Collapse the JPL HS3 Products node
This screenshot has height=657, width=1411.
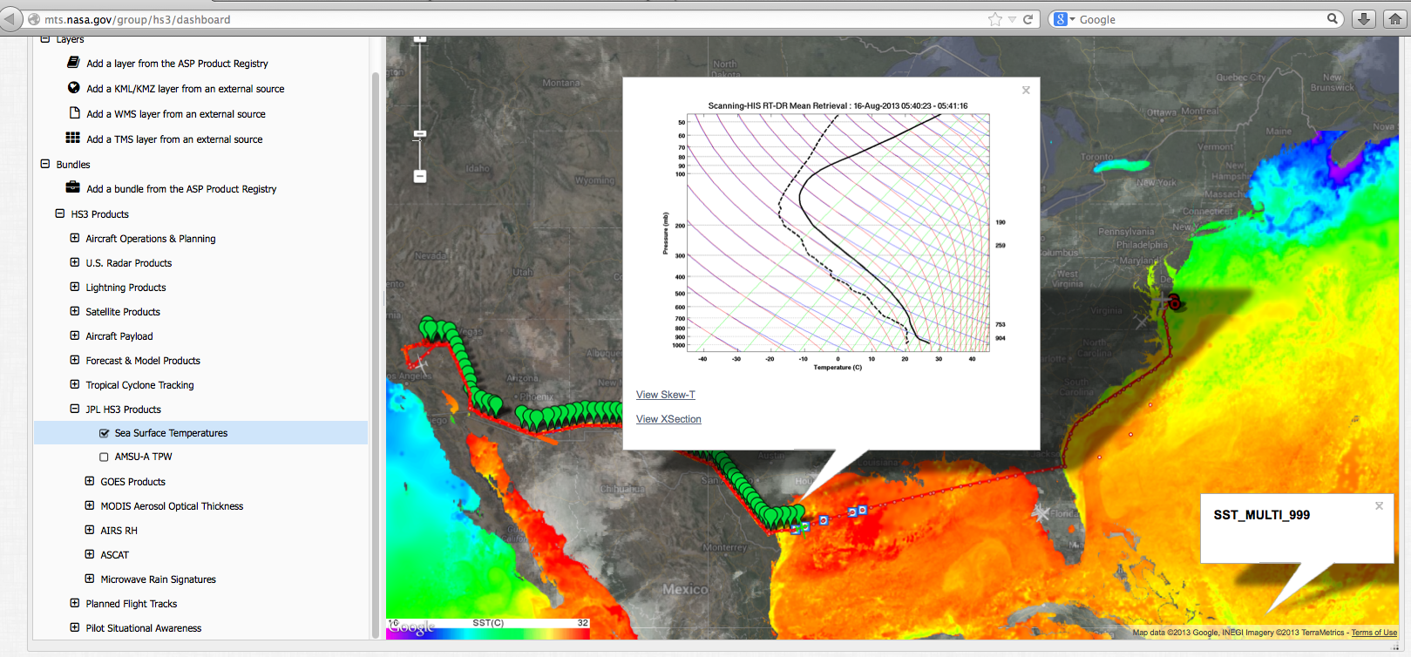[75, 409]
